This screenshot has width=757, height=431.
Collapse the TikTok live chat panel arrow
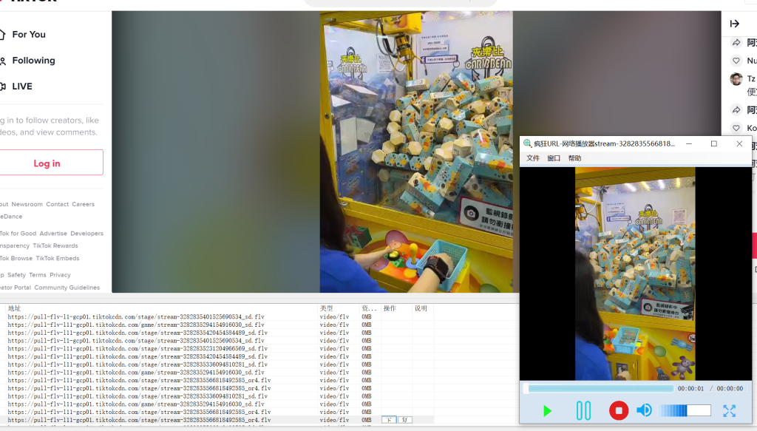(735, 24)
